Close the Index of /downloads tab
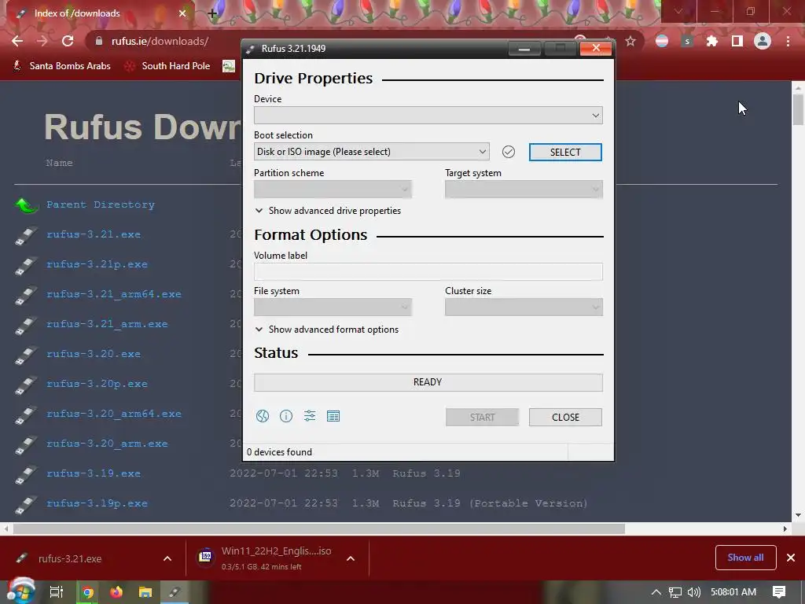Screen dimensions: 805x604 click(x=182, y=13)
